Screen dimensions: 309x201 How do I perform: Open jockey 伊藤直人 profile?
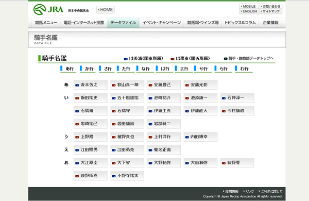200,111
